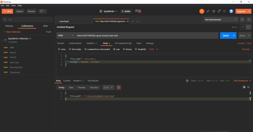Click the Beautify link

pos(246,49)
